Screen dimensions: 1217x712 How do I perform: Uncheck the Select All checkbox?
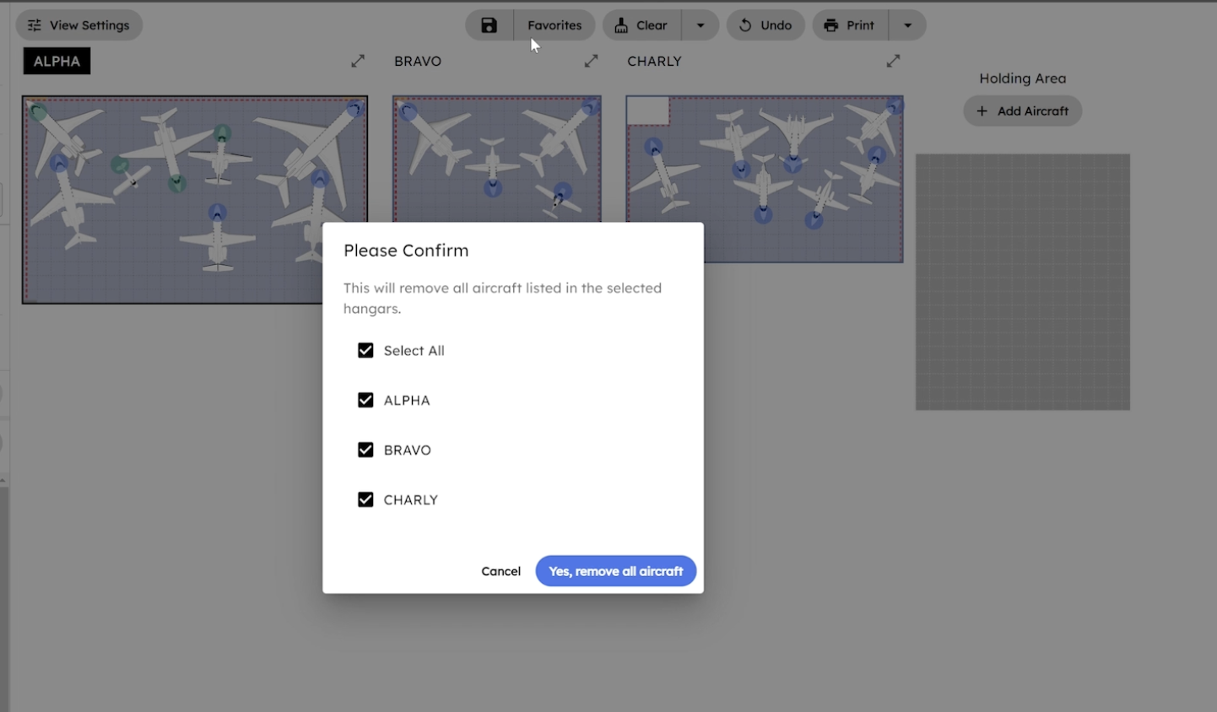click(365, 350)
